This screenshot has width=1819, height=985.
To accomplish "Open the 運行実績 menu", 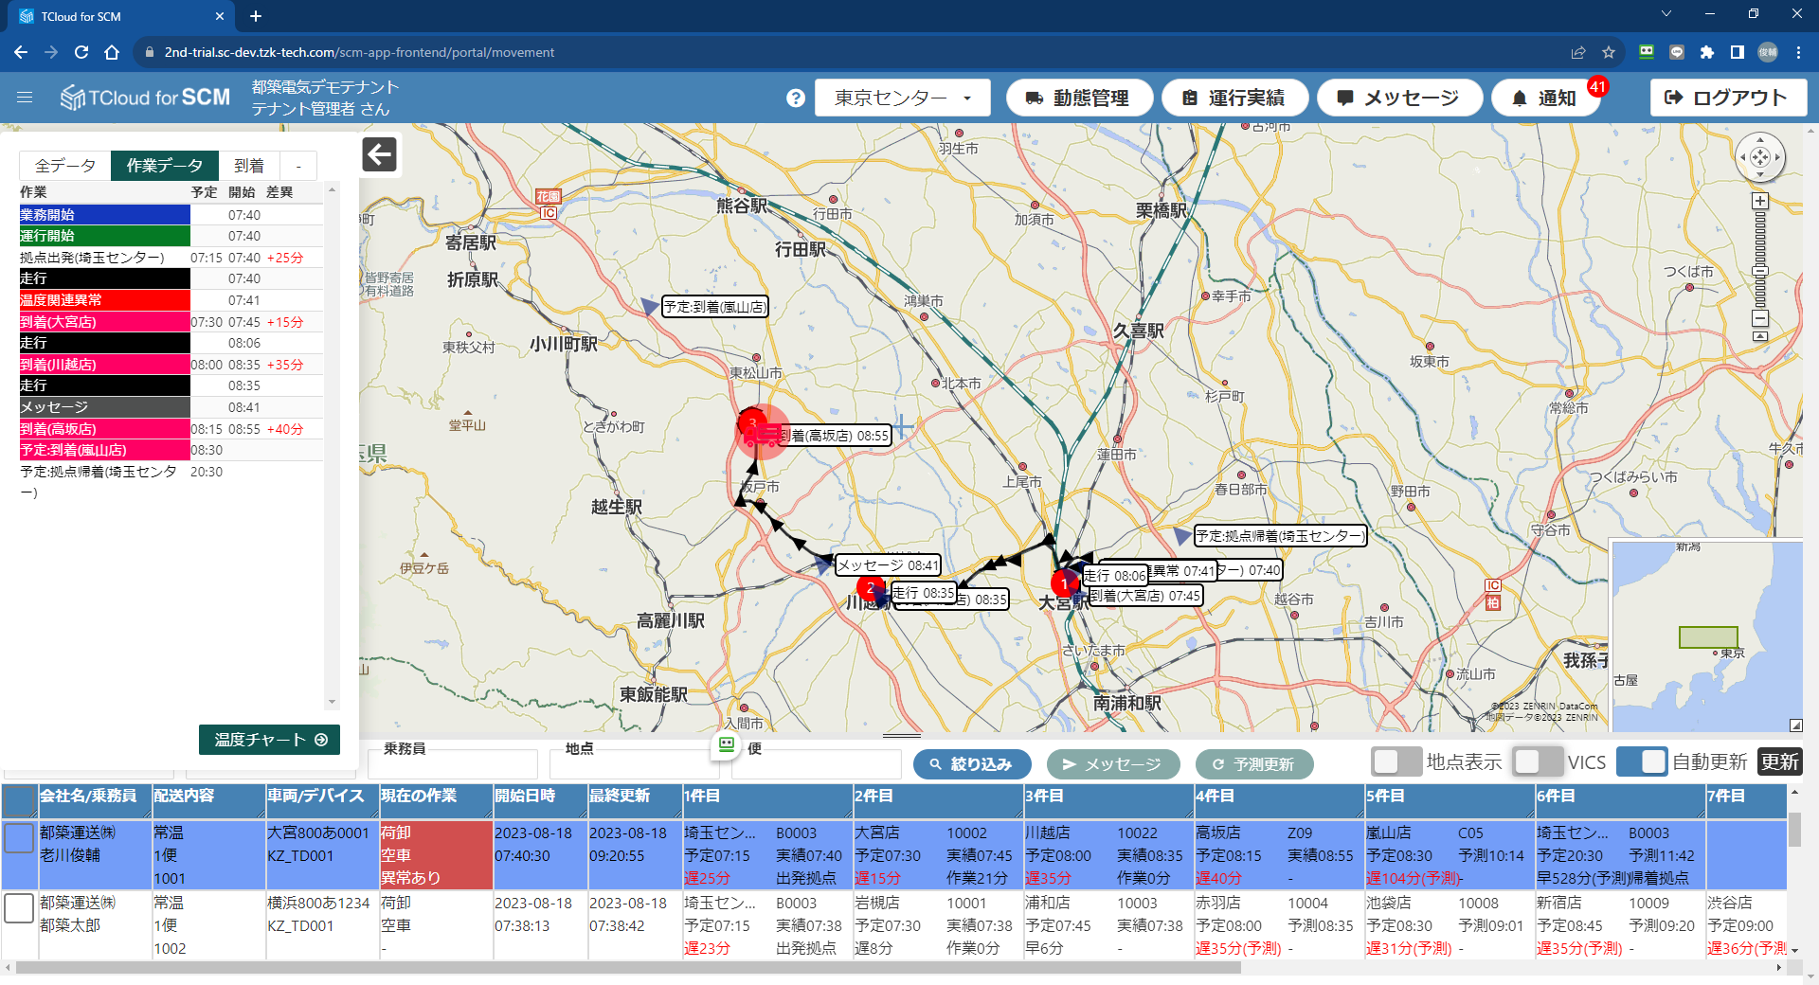I will (1235, 98).
